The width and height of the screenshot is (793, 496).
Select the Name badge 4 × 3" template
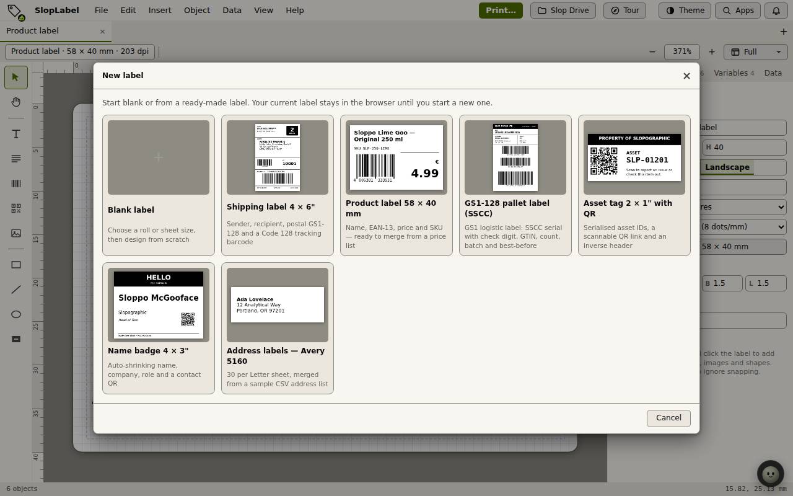coord(159,329)
